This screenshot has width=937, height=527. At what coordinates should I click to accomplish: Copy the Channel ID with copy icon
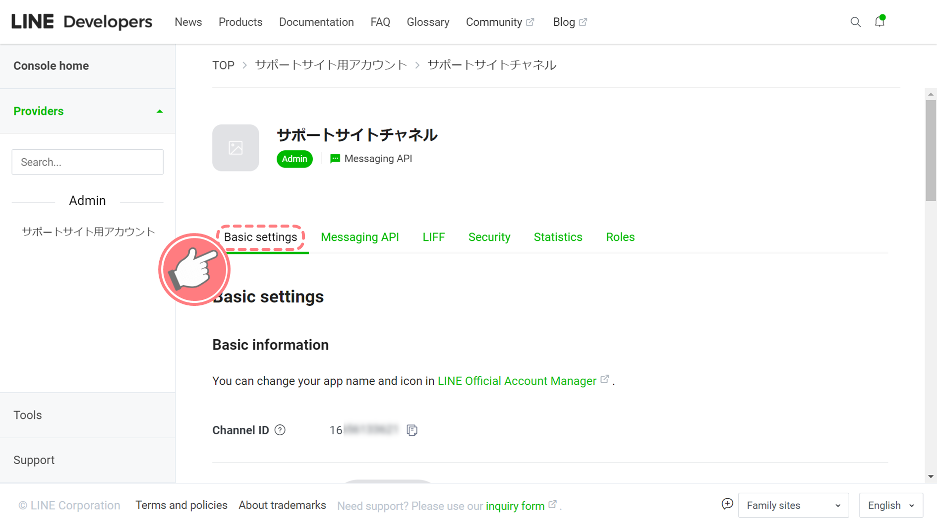(x=412, y=430)
